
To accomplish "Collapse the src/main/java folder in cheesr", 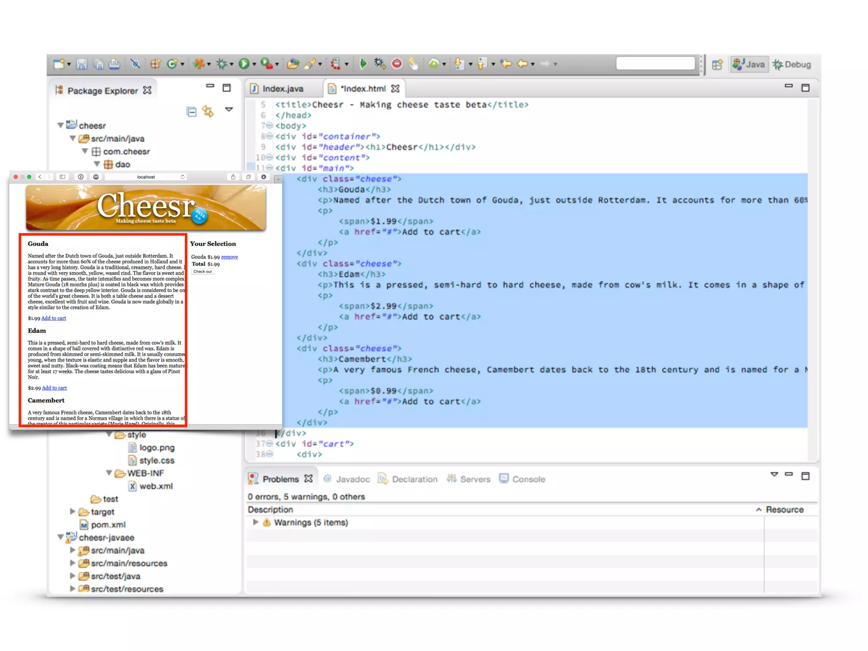I will [x=73, y=139].
